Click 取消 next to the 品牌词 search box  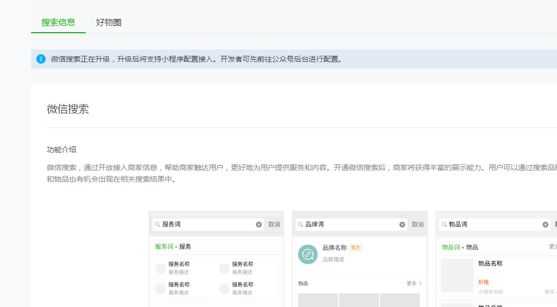click(418, 224)
